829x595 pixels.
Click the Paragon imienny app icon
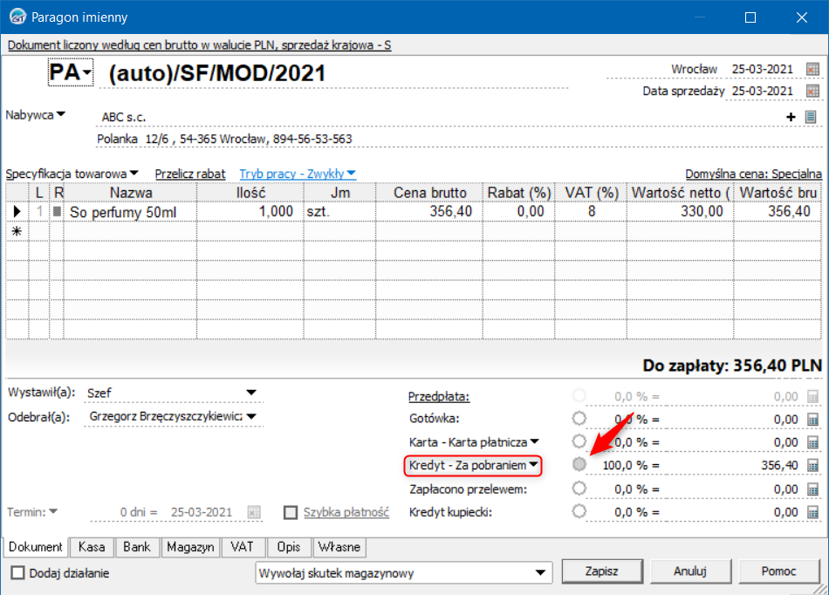coord(17,17)
